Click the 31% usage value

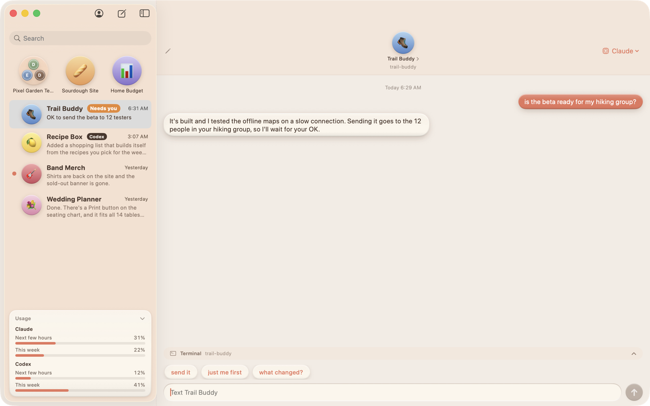pos(139,338)
